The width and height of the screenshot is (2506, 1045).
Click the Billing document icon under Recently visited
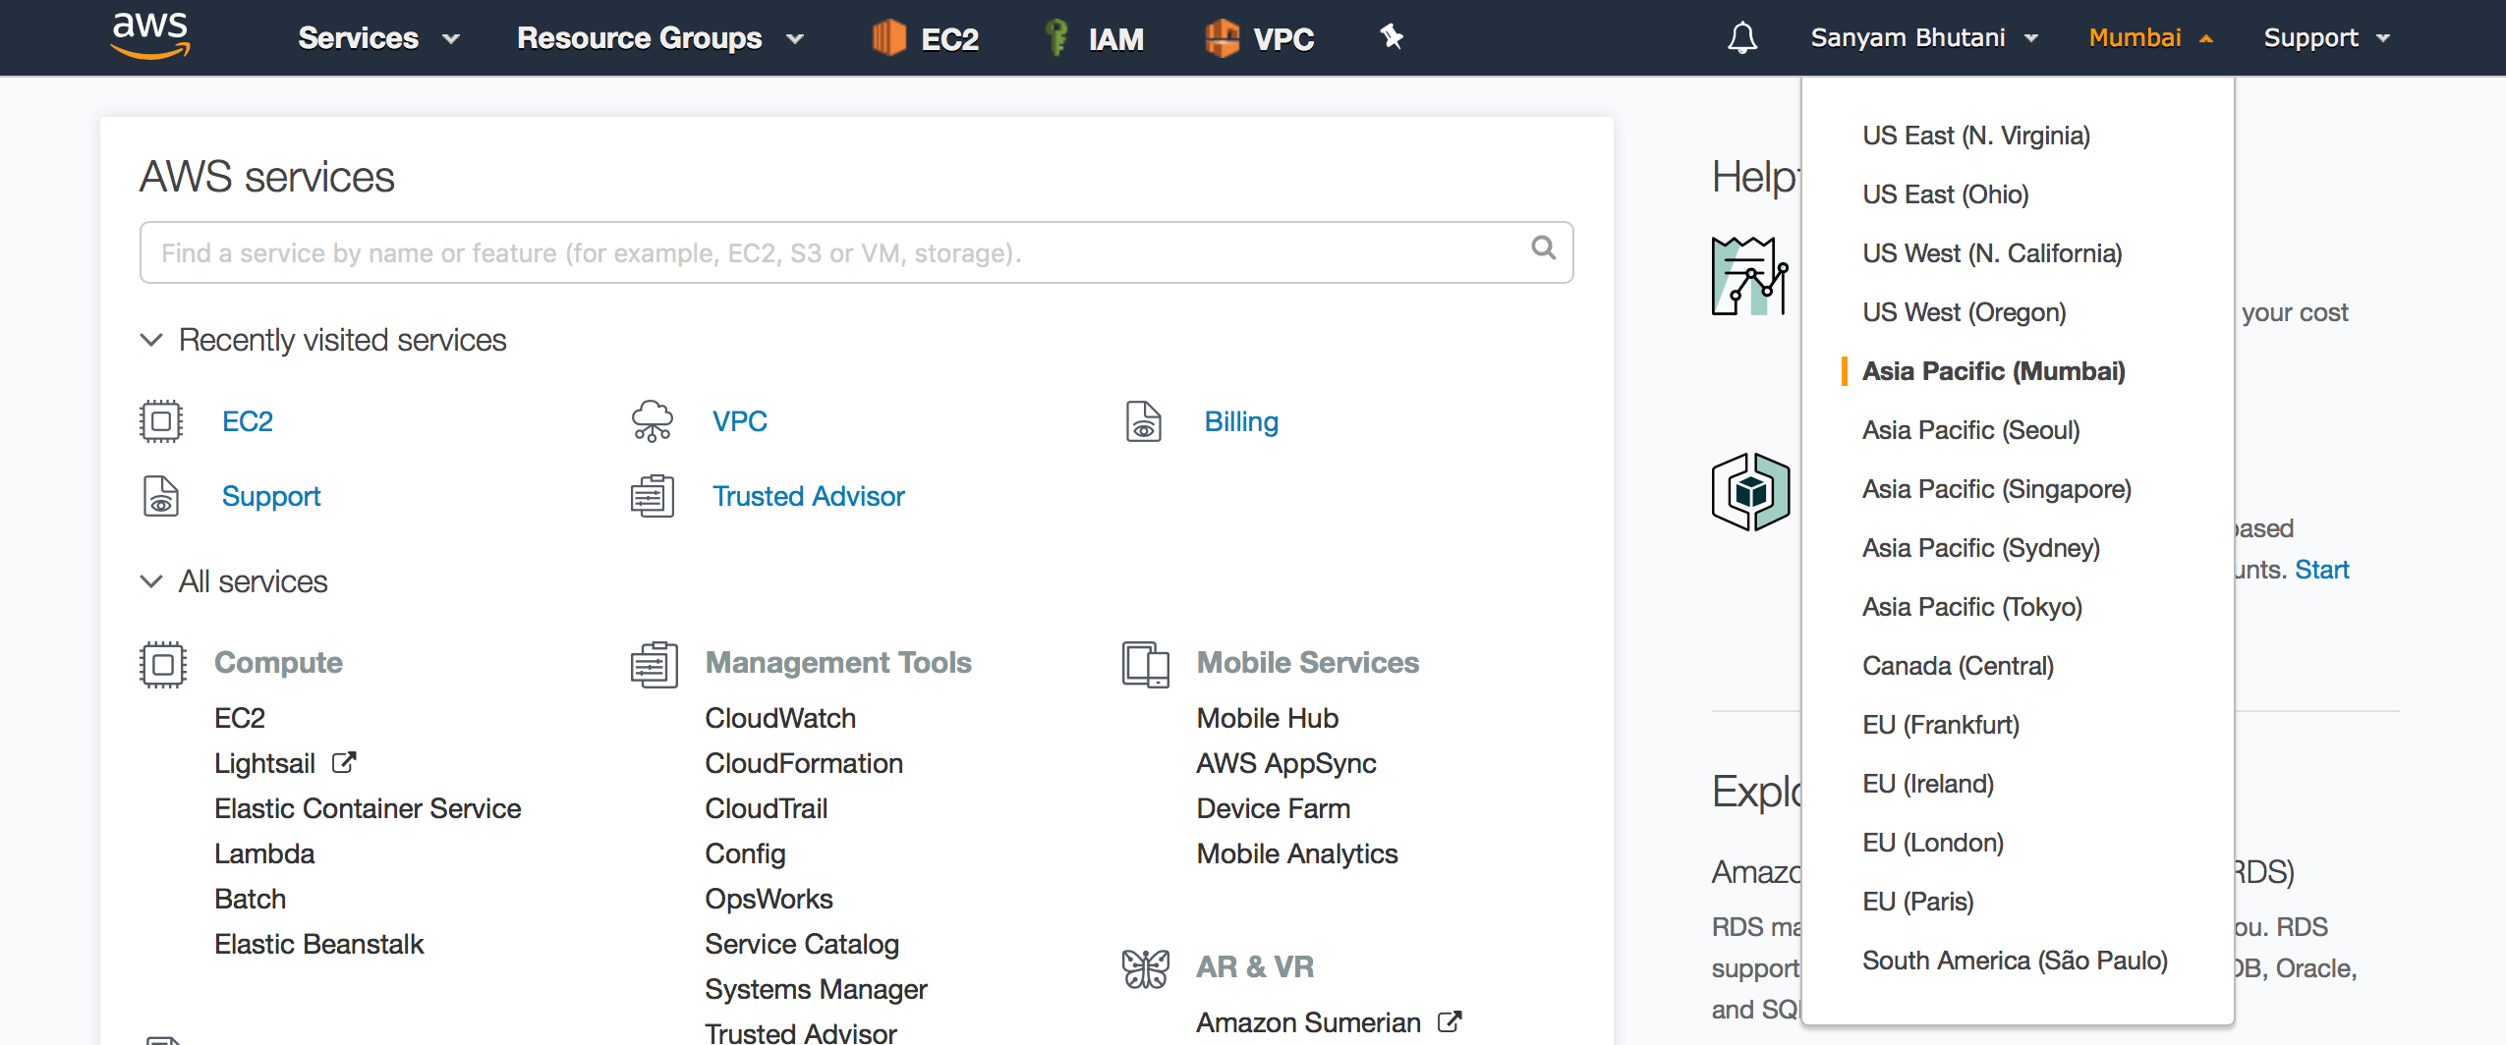(1144, 421)
